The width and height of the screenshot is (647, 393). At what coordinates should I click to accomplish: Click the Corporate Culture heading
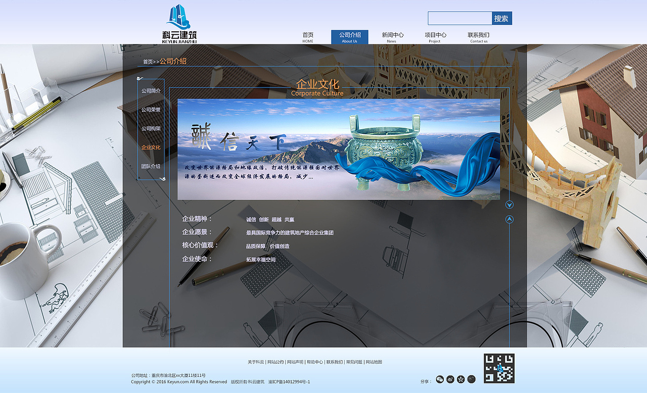tap(317, 93)
